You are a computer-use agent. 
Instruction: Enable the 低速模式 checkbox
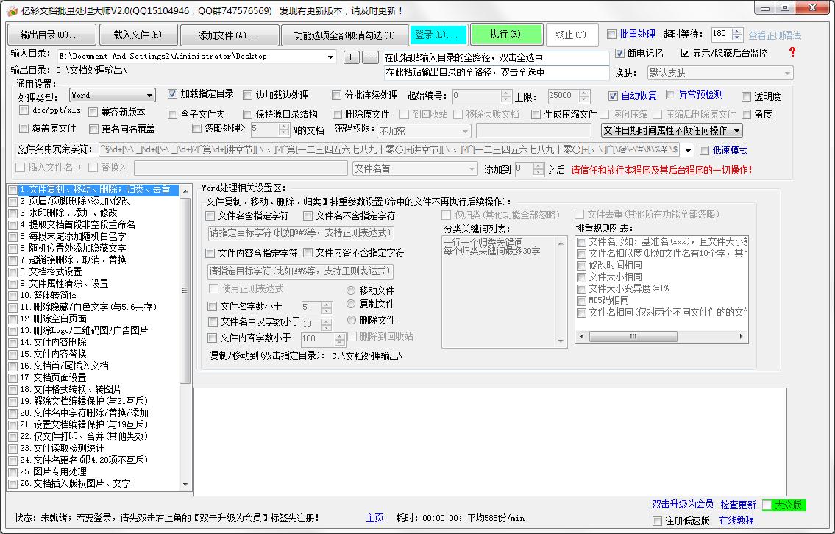pyautogui.click(x=704, y=150)
